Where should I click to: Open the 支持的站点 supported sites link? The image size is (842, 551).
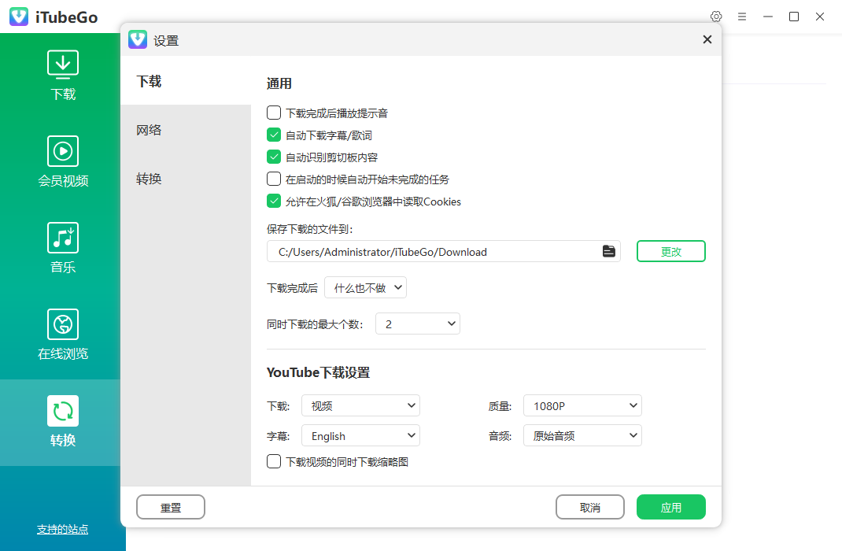(x=62, y=530)
